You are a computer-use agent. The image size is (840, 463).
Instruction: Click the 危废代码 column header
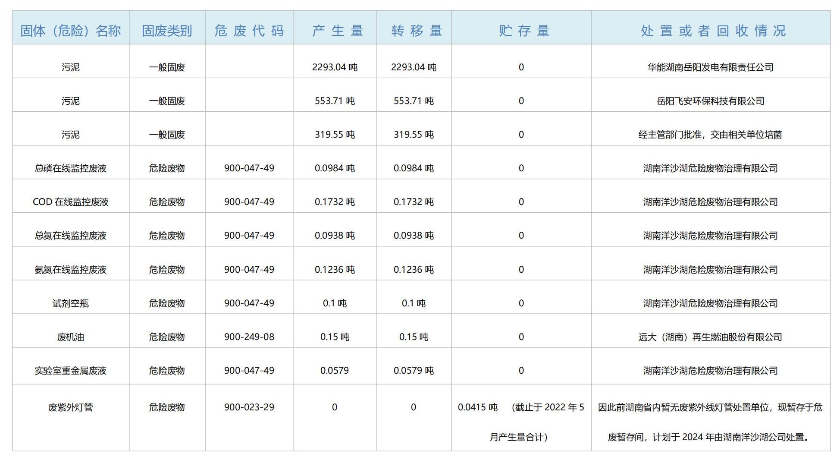(249, 29)
